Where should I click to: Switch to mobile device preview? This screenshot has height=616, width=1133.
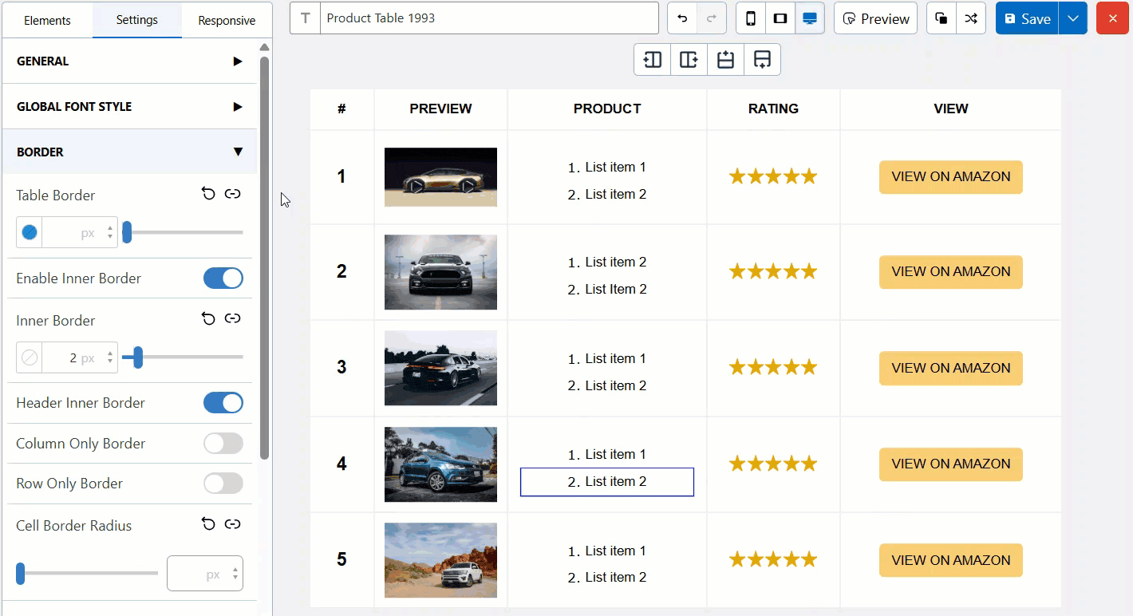751,18
